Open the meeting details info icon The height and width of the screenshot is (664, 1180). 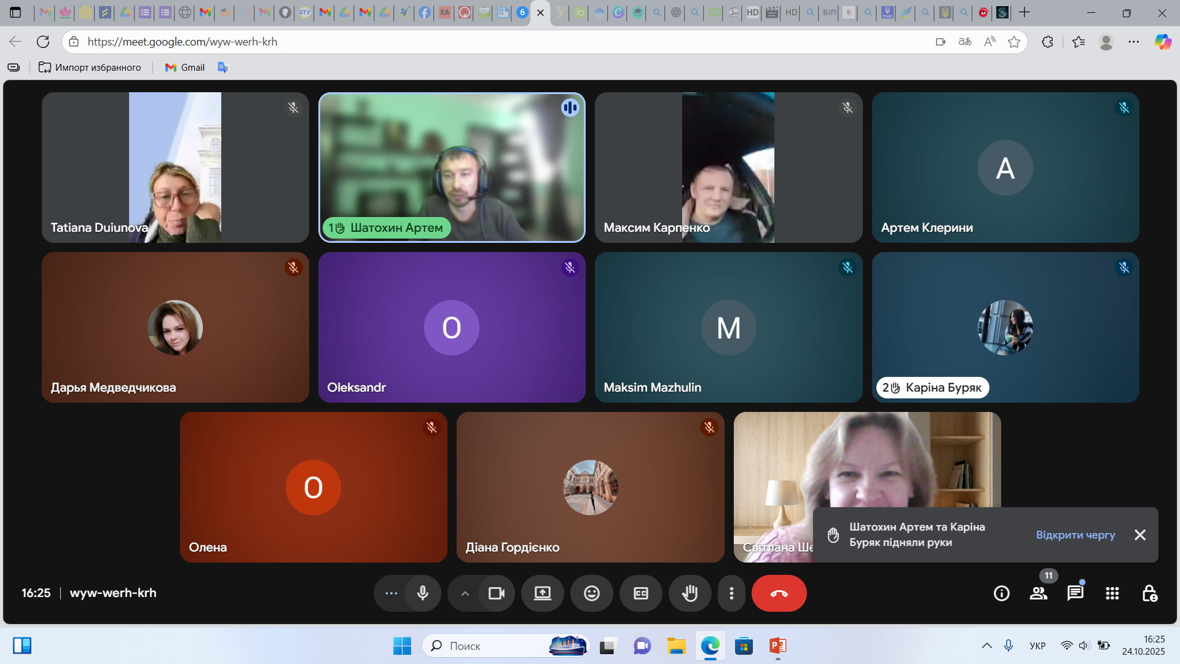1001,593
